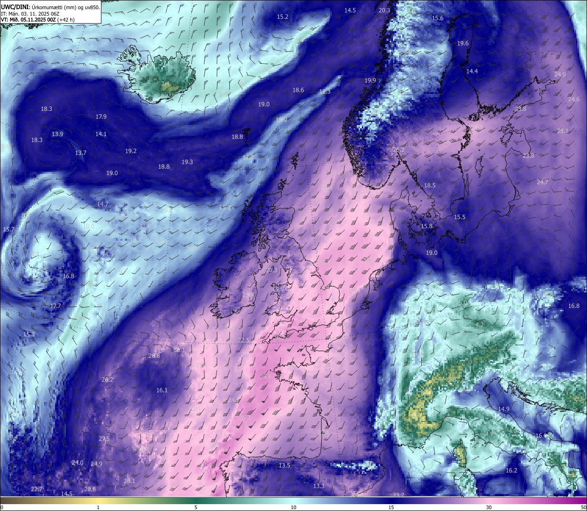Click the 17.7 value near the cyclone swirl
Viewport: 587px width, 511px height.
click(x=55, y=306)
